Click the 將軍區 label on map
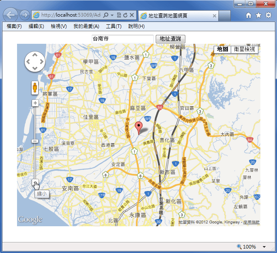The height and width of the screenshot is (253, 277). tap(50, 94)
